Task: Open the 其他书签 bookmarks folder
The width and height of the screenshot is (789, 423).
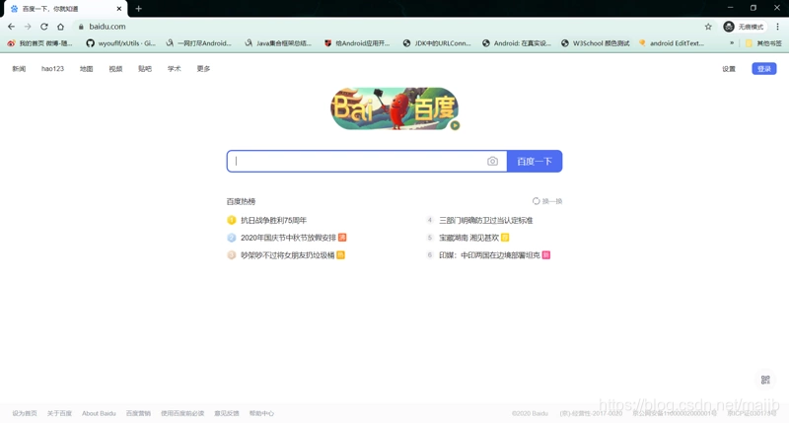Action: pyautogui.click(x=763, y=43)
